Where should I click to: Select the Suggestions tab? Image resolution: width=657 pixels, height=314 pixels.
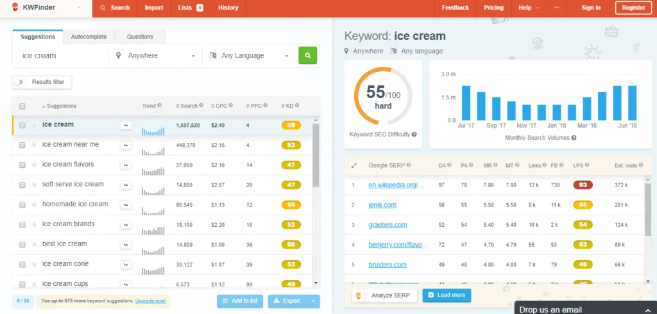(38, 37)
